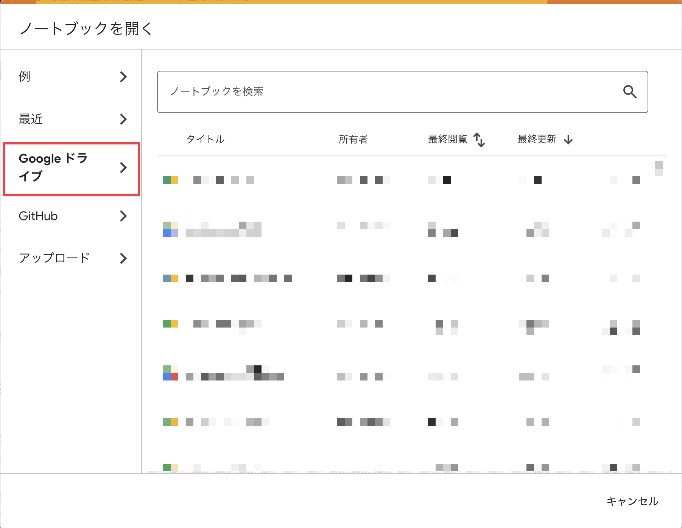
Task: Click the Colab icon on the second notebook row
Action: 170,229
